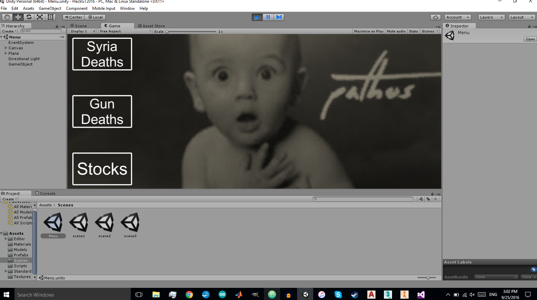Expand the Canvas object in Hierarchy
The width and height of the screenshot is (537, 300).
coord(6,48)
